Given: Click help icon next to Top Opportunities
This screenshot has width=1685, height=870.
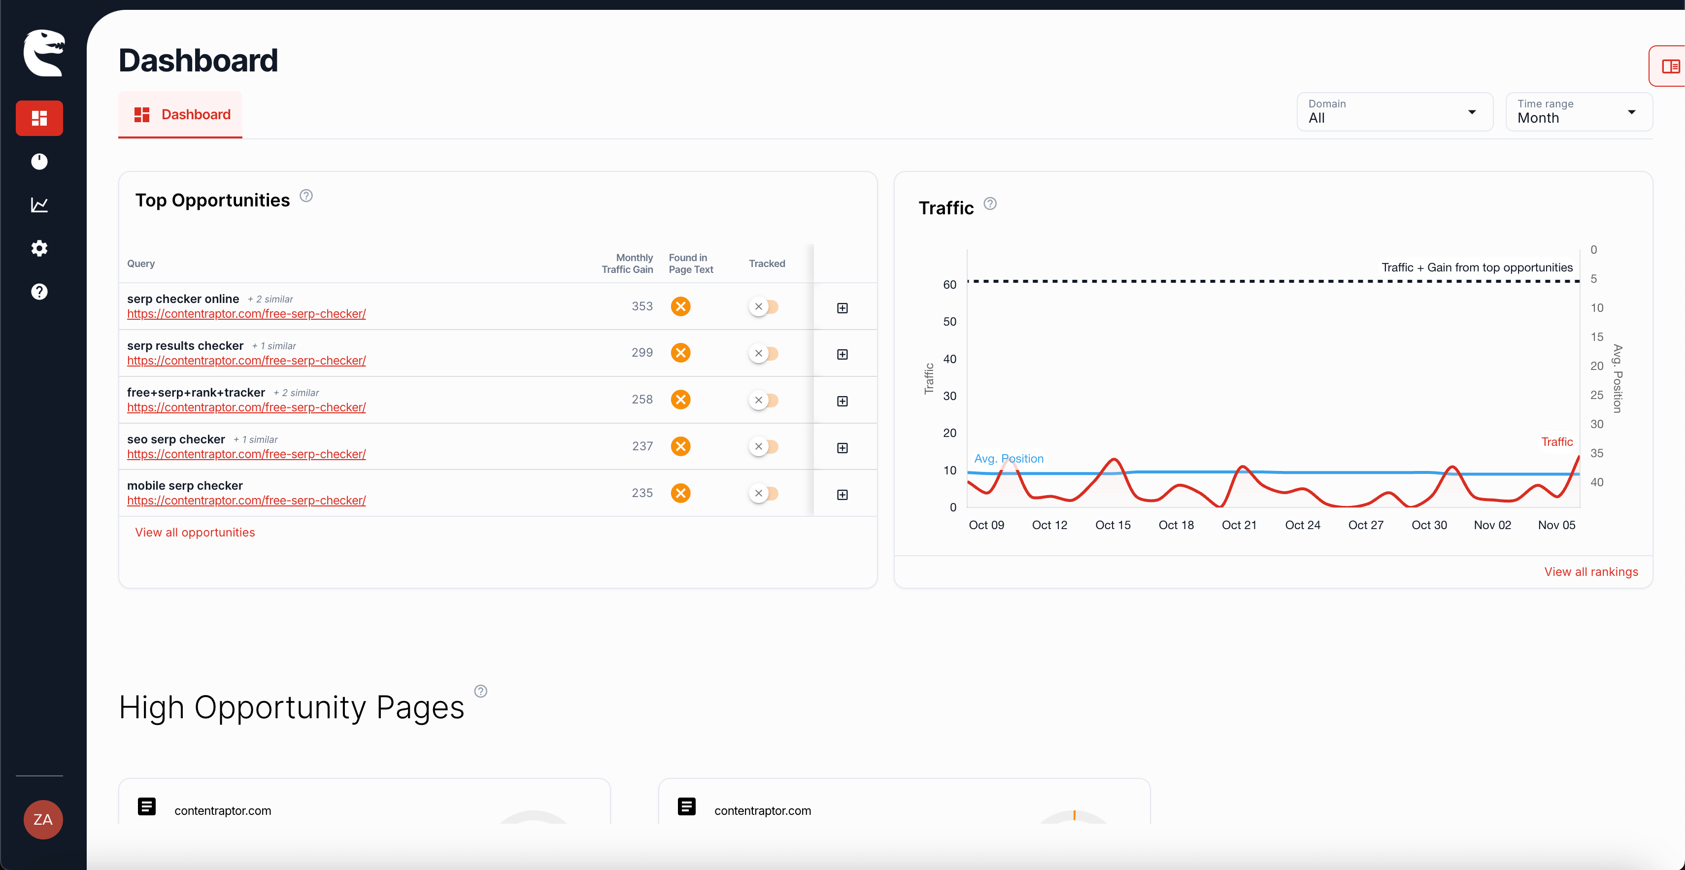Looking at the screenshot, I should pos(306,196).
